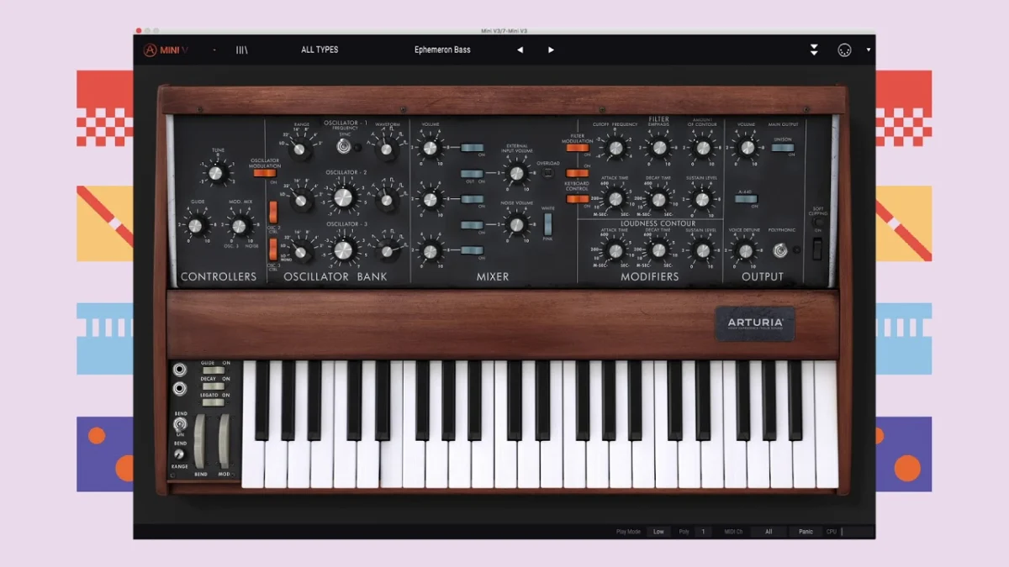Open the preset library browser icon

[241, 50]
